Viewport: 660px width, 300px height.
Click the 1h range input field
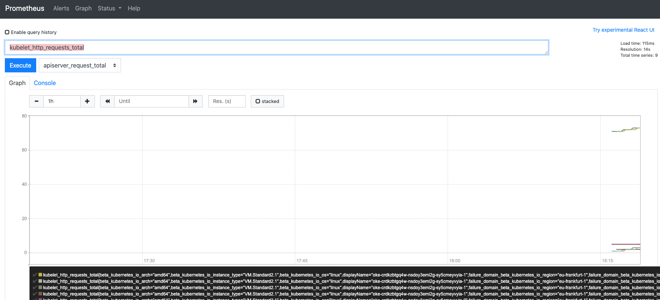coord(62,101)
